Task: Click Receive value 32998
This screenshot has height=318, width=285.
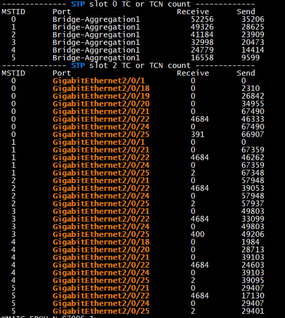Action: click(202, 43)
